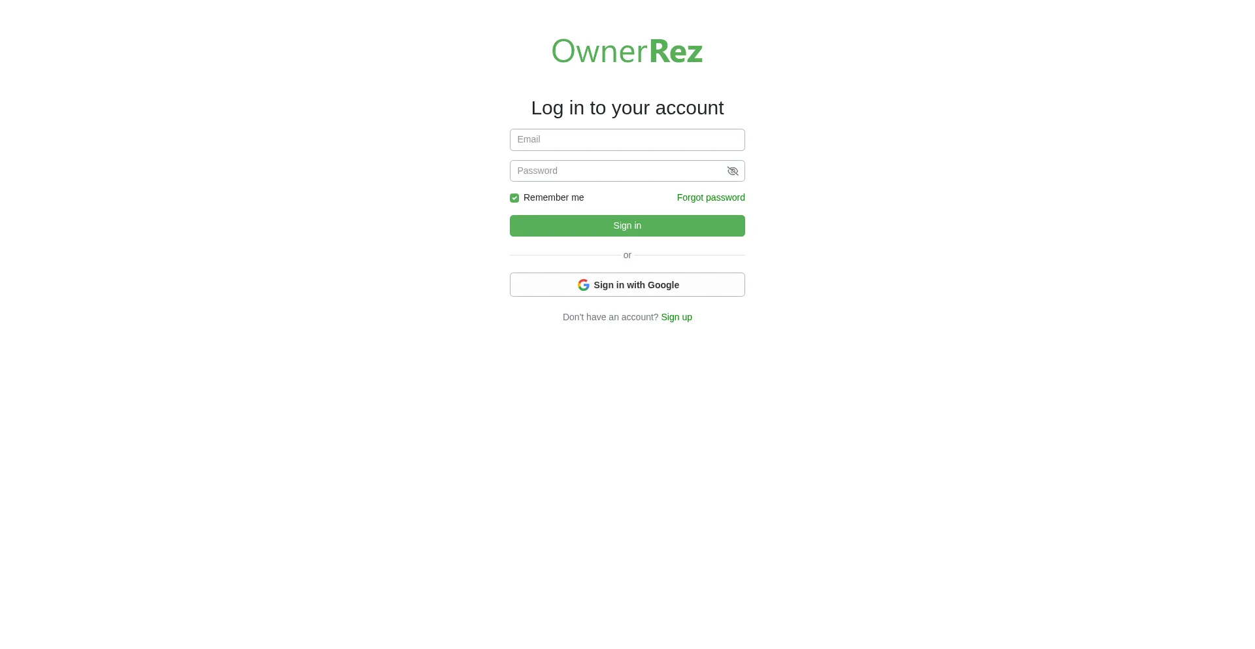This screenshot has width=1255, height=649.
Task: Choose Sign in with Google
Action: [x=627, y=285]
